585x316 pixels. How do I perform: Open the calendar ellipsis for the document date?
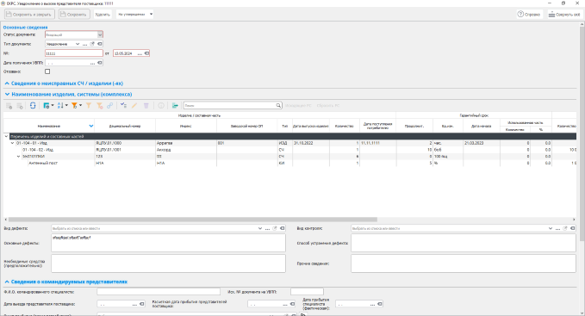coord(140,53)
